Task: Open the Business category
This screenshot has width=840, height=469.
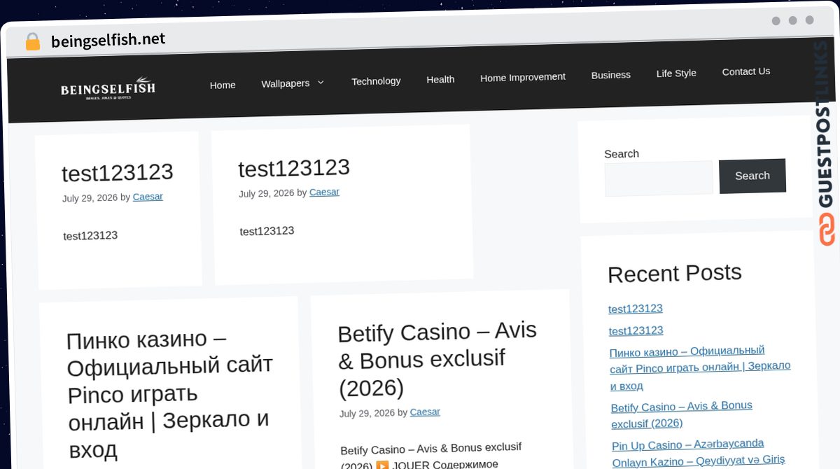Action: coord(611,75)
